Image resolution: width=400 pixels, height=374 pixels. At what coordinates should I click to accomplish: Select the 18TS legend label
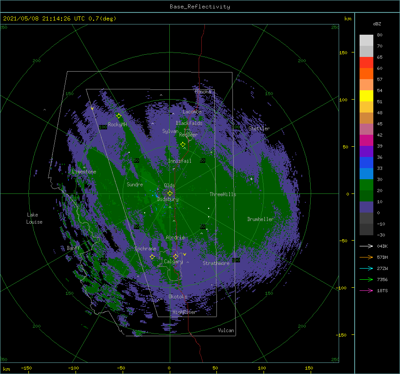(382, 290)
